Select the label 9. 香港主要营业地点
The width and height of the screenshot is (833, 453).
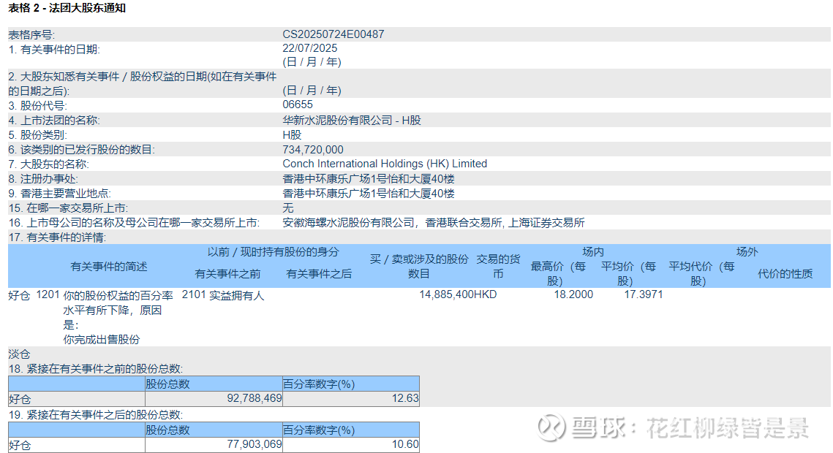59,194
